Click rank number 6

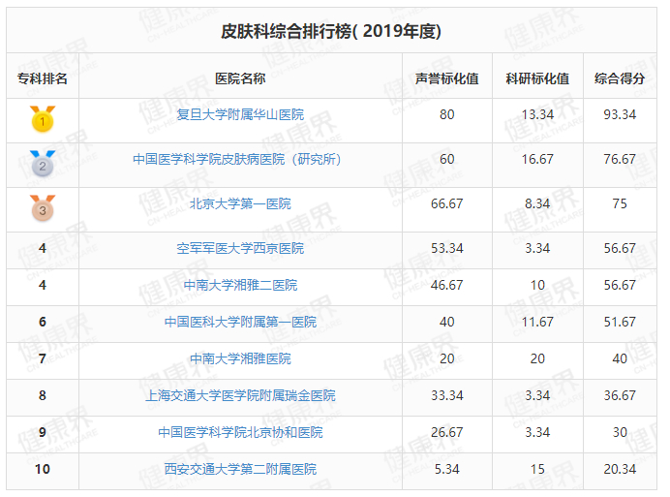[x=43, y=322]
